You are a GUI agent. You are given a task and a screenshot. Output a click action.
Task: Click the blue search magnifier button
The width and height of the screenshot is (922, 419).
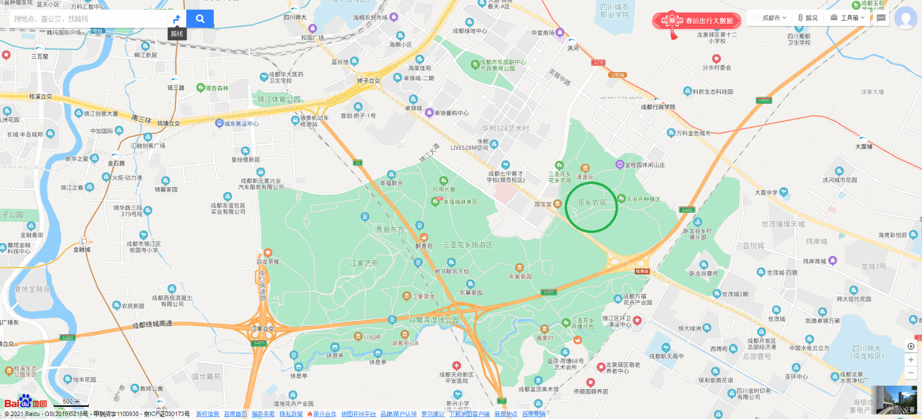click(200, 18)
